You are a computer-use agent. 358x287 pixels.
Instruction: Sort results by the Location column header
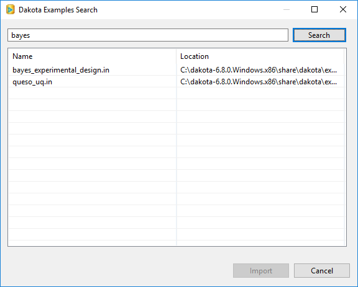click(260, 56)
